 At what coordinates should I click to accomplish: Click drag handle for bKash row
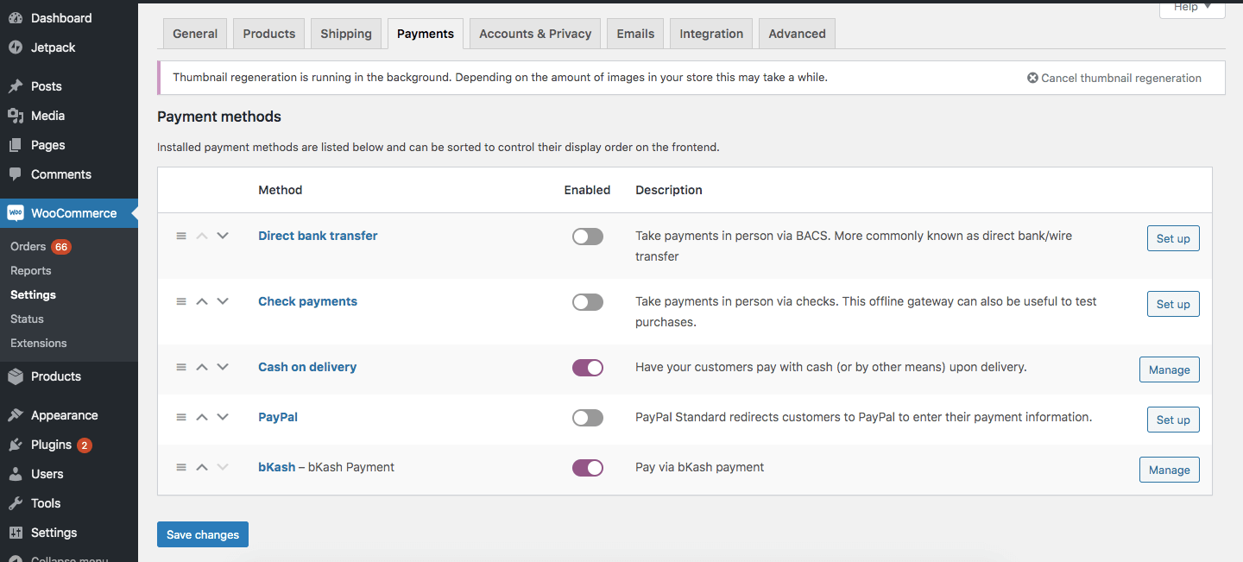click(x=181, y=467)
